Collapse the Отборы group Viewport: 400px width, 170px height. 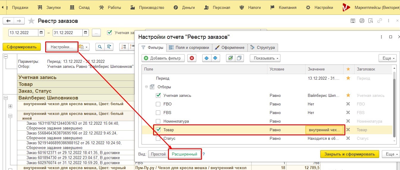(x=146, y=87)
